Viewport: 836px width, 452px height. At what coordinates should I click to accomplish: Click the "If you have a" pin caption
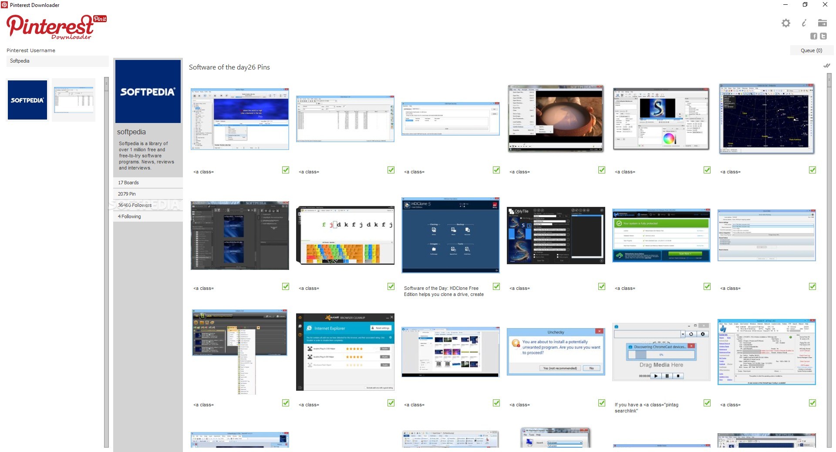(647, 408)
